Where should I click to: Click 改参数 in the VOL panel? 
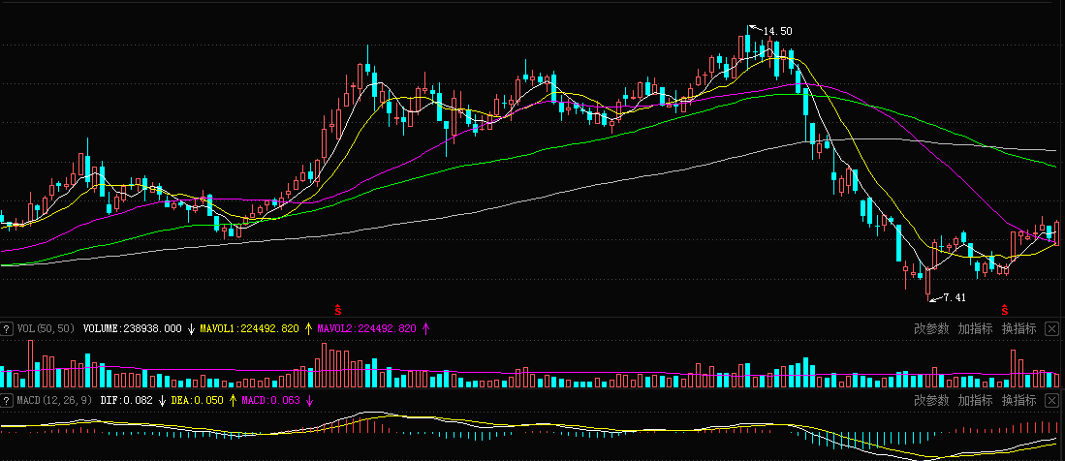pos(931,329)
